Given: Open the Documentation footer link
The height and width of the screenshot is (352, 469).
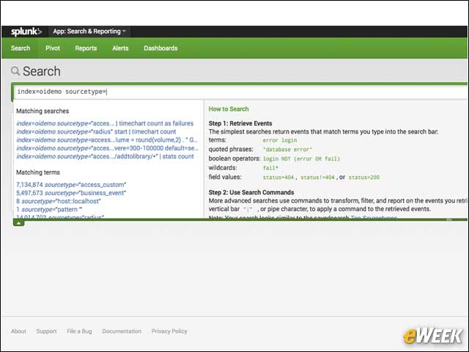Looking at the screenshot, I should tap(122, 331).
